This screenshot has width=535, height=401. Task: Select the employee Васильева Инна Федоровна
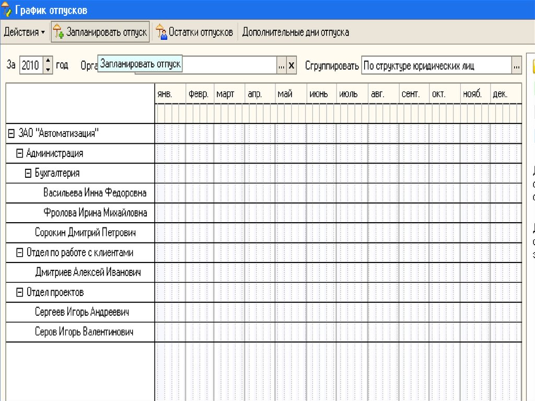click(95, 193)
